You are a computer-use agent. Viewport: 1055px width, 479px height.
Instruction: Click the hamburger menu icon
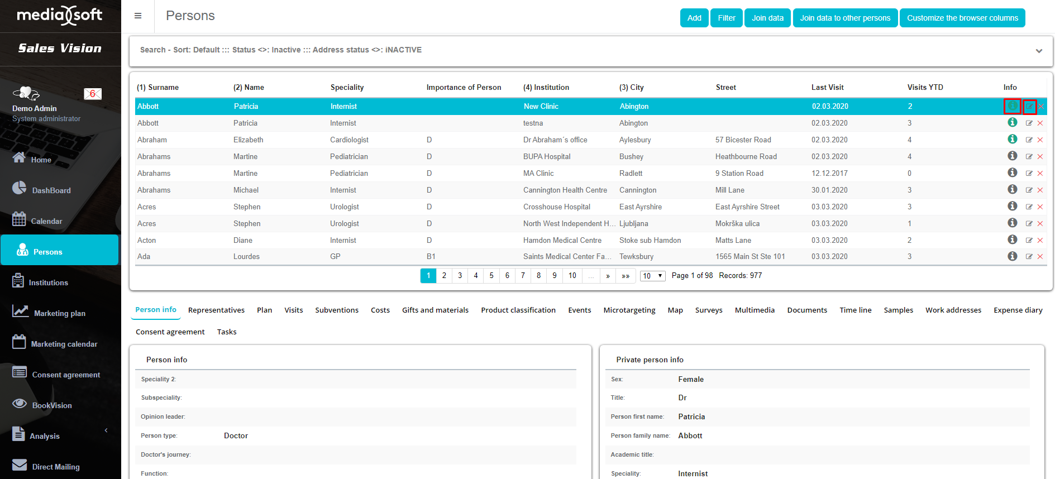pos(138,16)
